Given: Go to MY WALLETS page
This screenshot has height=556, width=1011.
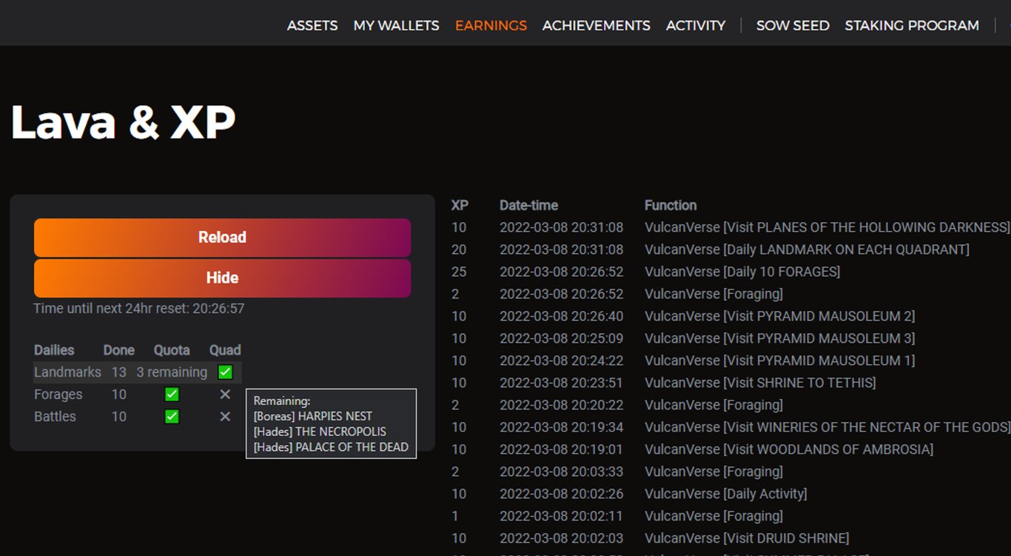Looking at the screenshot, I should click(396, 25).
